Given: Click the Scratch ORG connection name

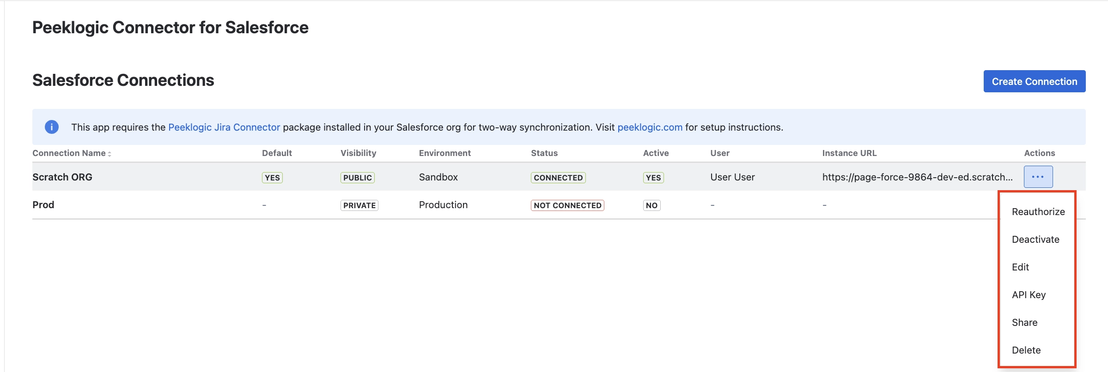Looking at the screenshot, I should (x=62, y=177).
